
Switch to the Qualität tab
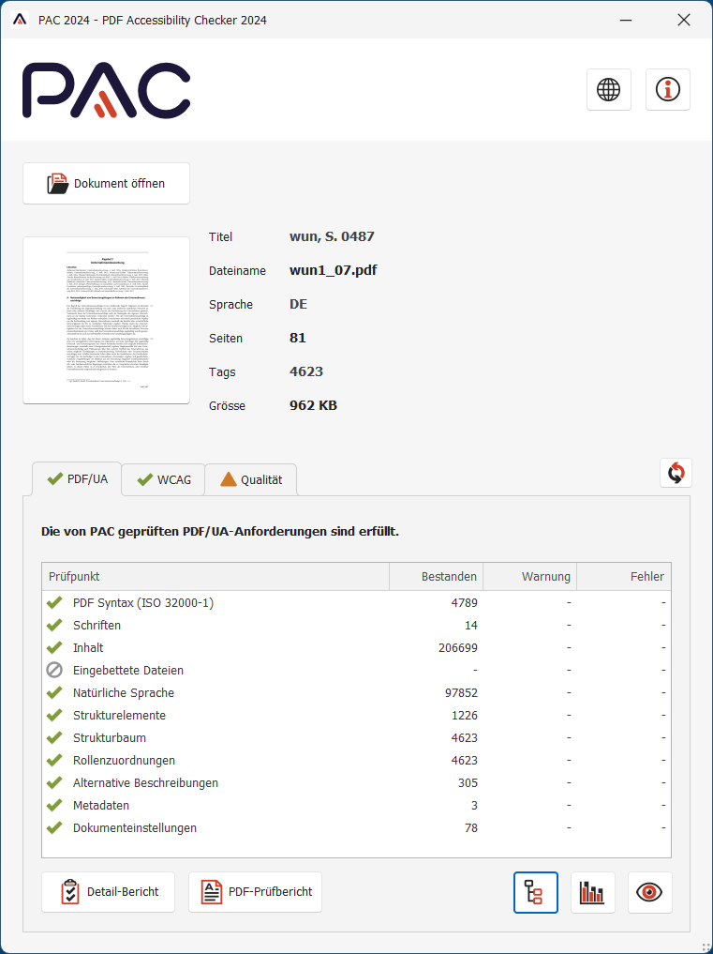click(x=251, y=479)
